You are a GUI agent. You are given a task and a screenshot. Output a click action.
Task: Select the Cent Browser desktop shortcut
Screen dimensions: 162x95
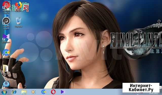coord(6,54)
